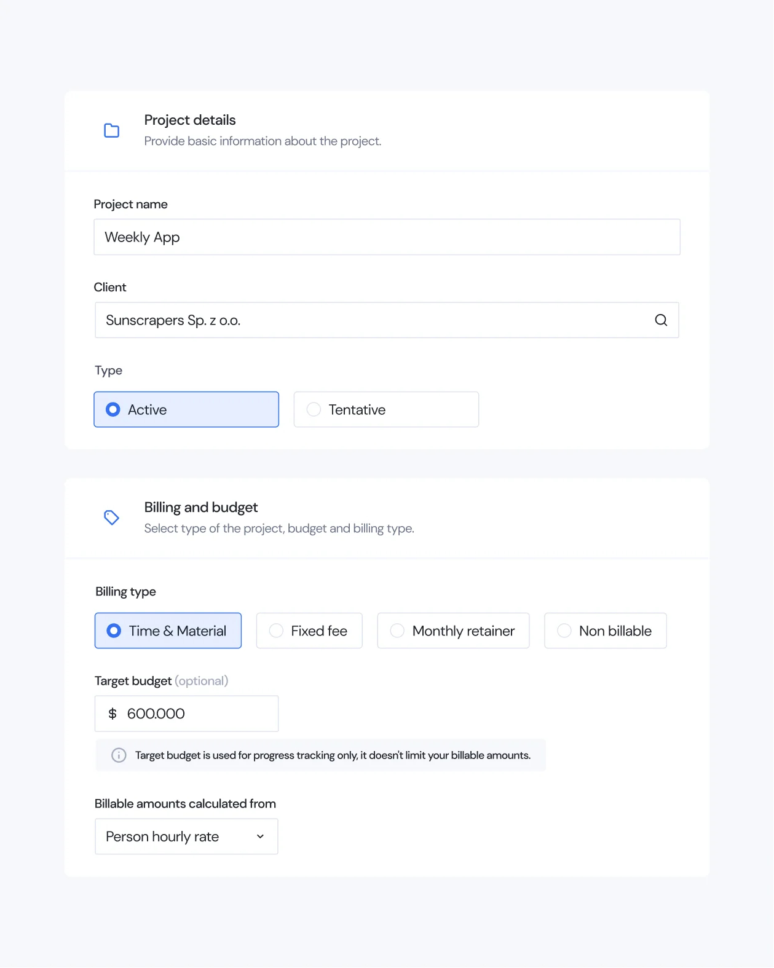Click the Project name label
This screenshot has height=968, width=774.
(x=130, y=205)
